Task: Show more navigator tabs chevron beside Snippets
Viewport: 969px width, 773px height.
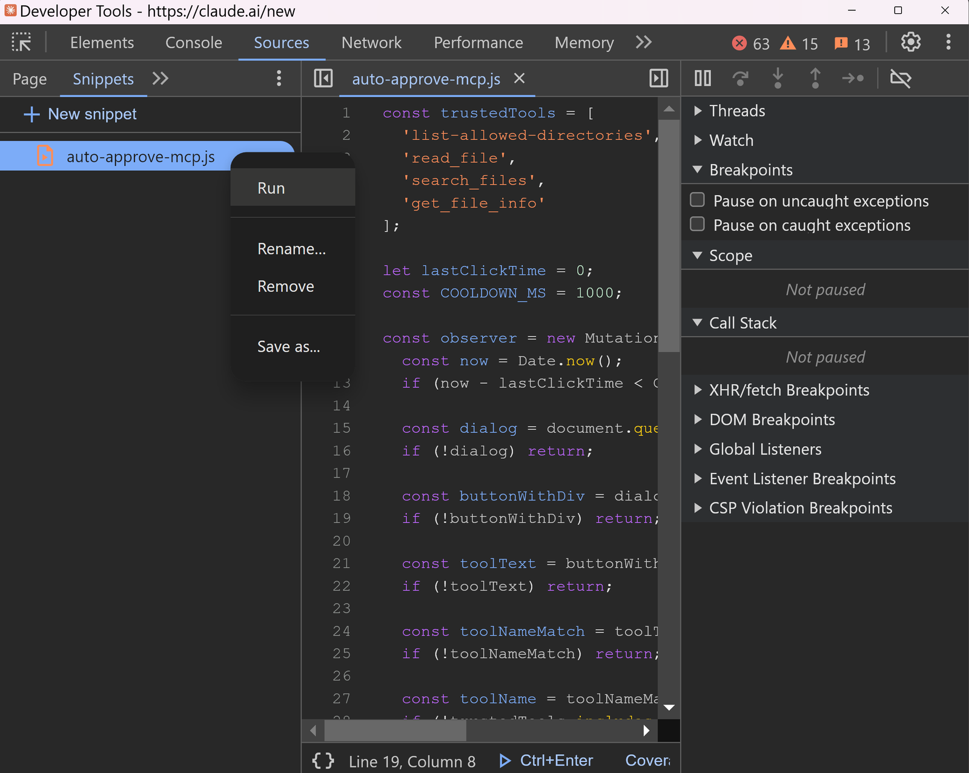Action: (x=160, y=79)
